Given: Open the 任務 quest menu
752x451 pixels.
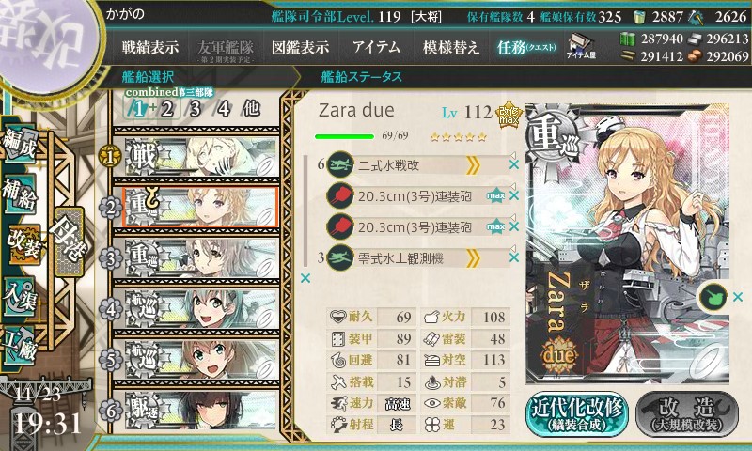Looking at the screenshot, I should click(x=526, y=47).
